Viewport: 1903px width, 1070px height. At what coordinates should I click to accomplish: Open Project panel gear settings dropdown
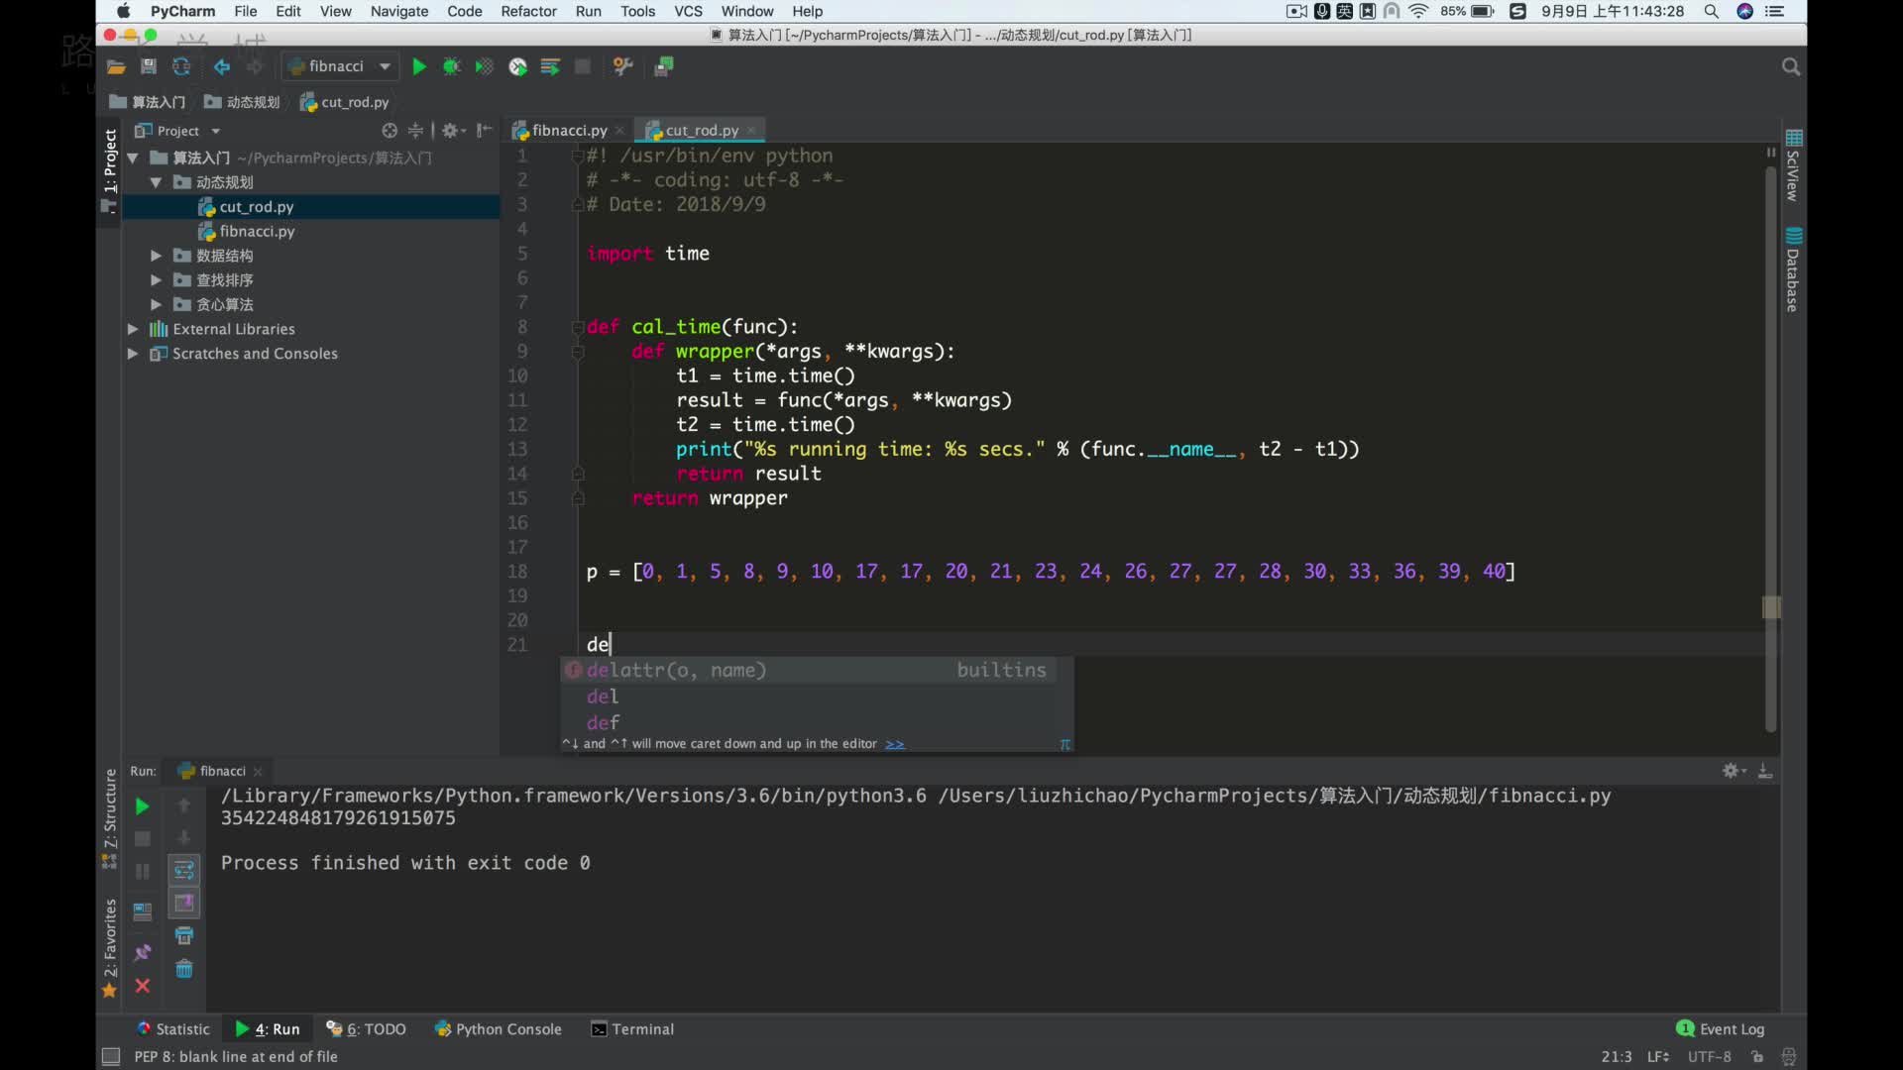pyautogui.click(x=454, y=131)
